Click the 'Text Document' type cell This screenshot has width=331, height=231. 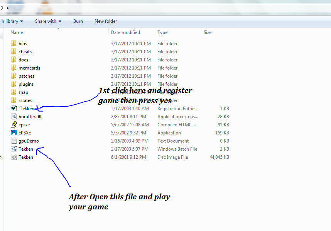[173, 141]
